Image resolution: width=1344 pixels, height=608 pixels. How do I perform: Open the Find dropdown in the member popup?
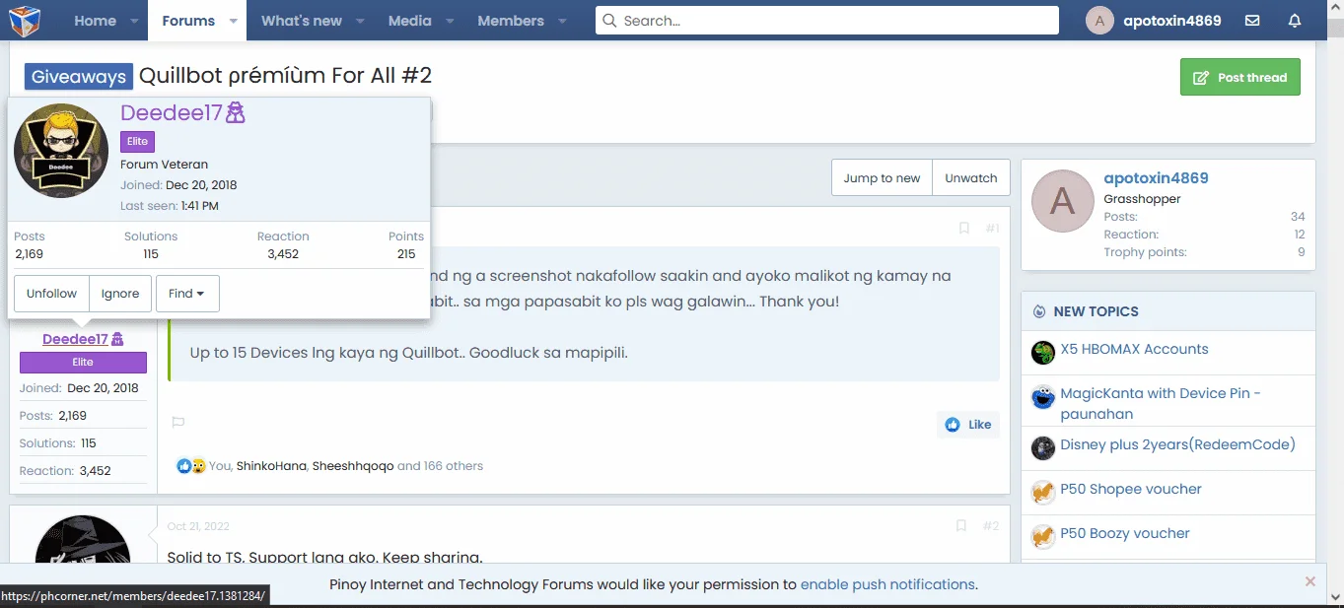coord(187,294)
